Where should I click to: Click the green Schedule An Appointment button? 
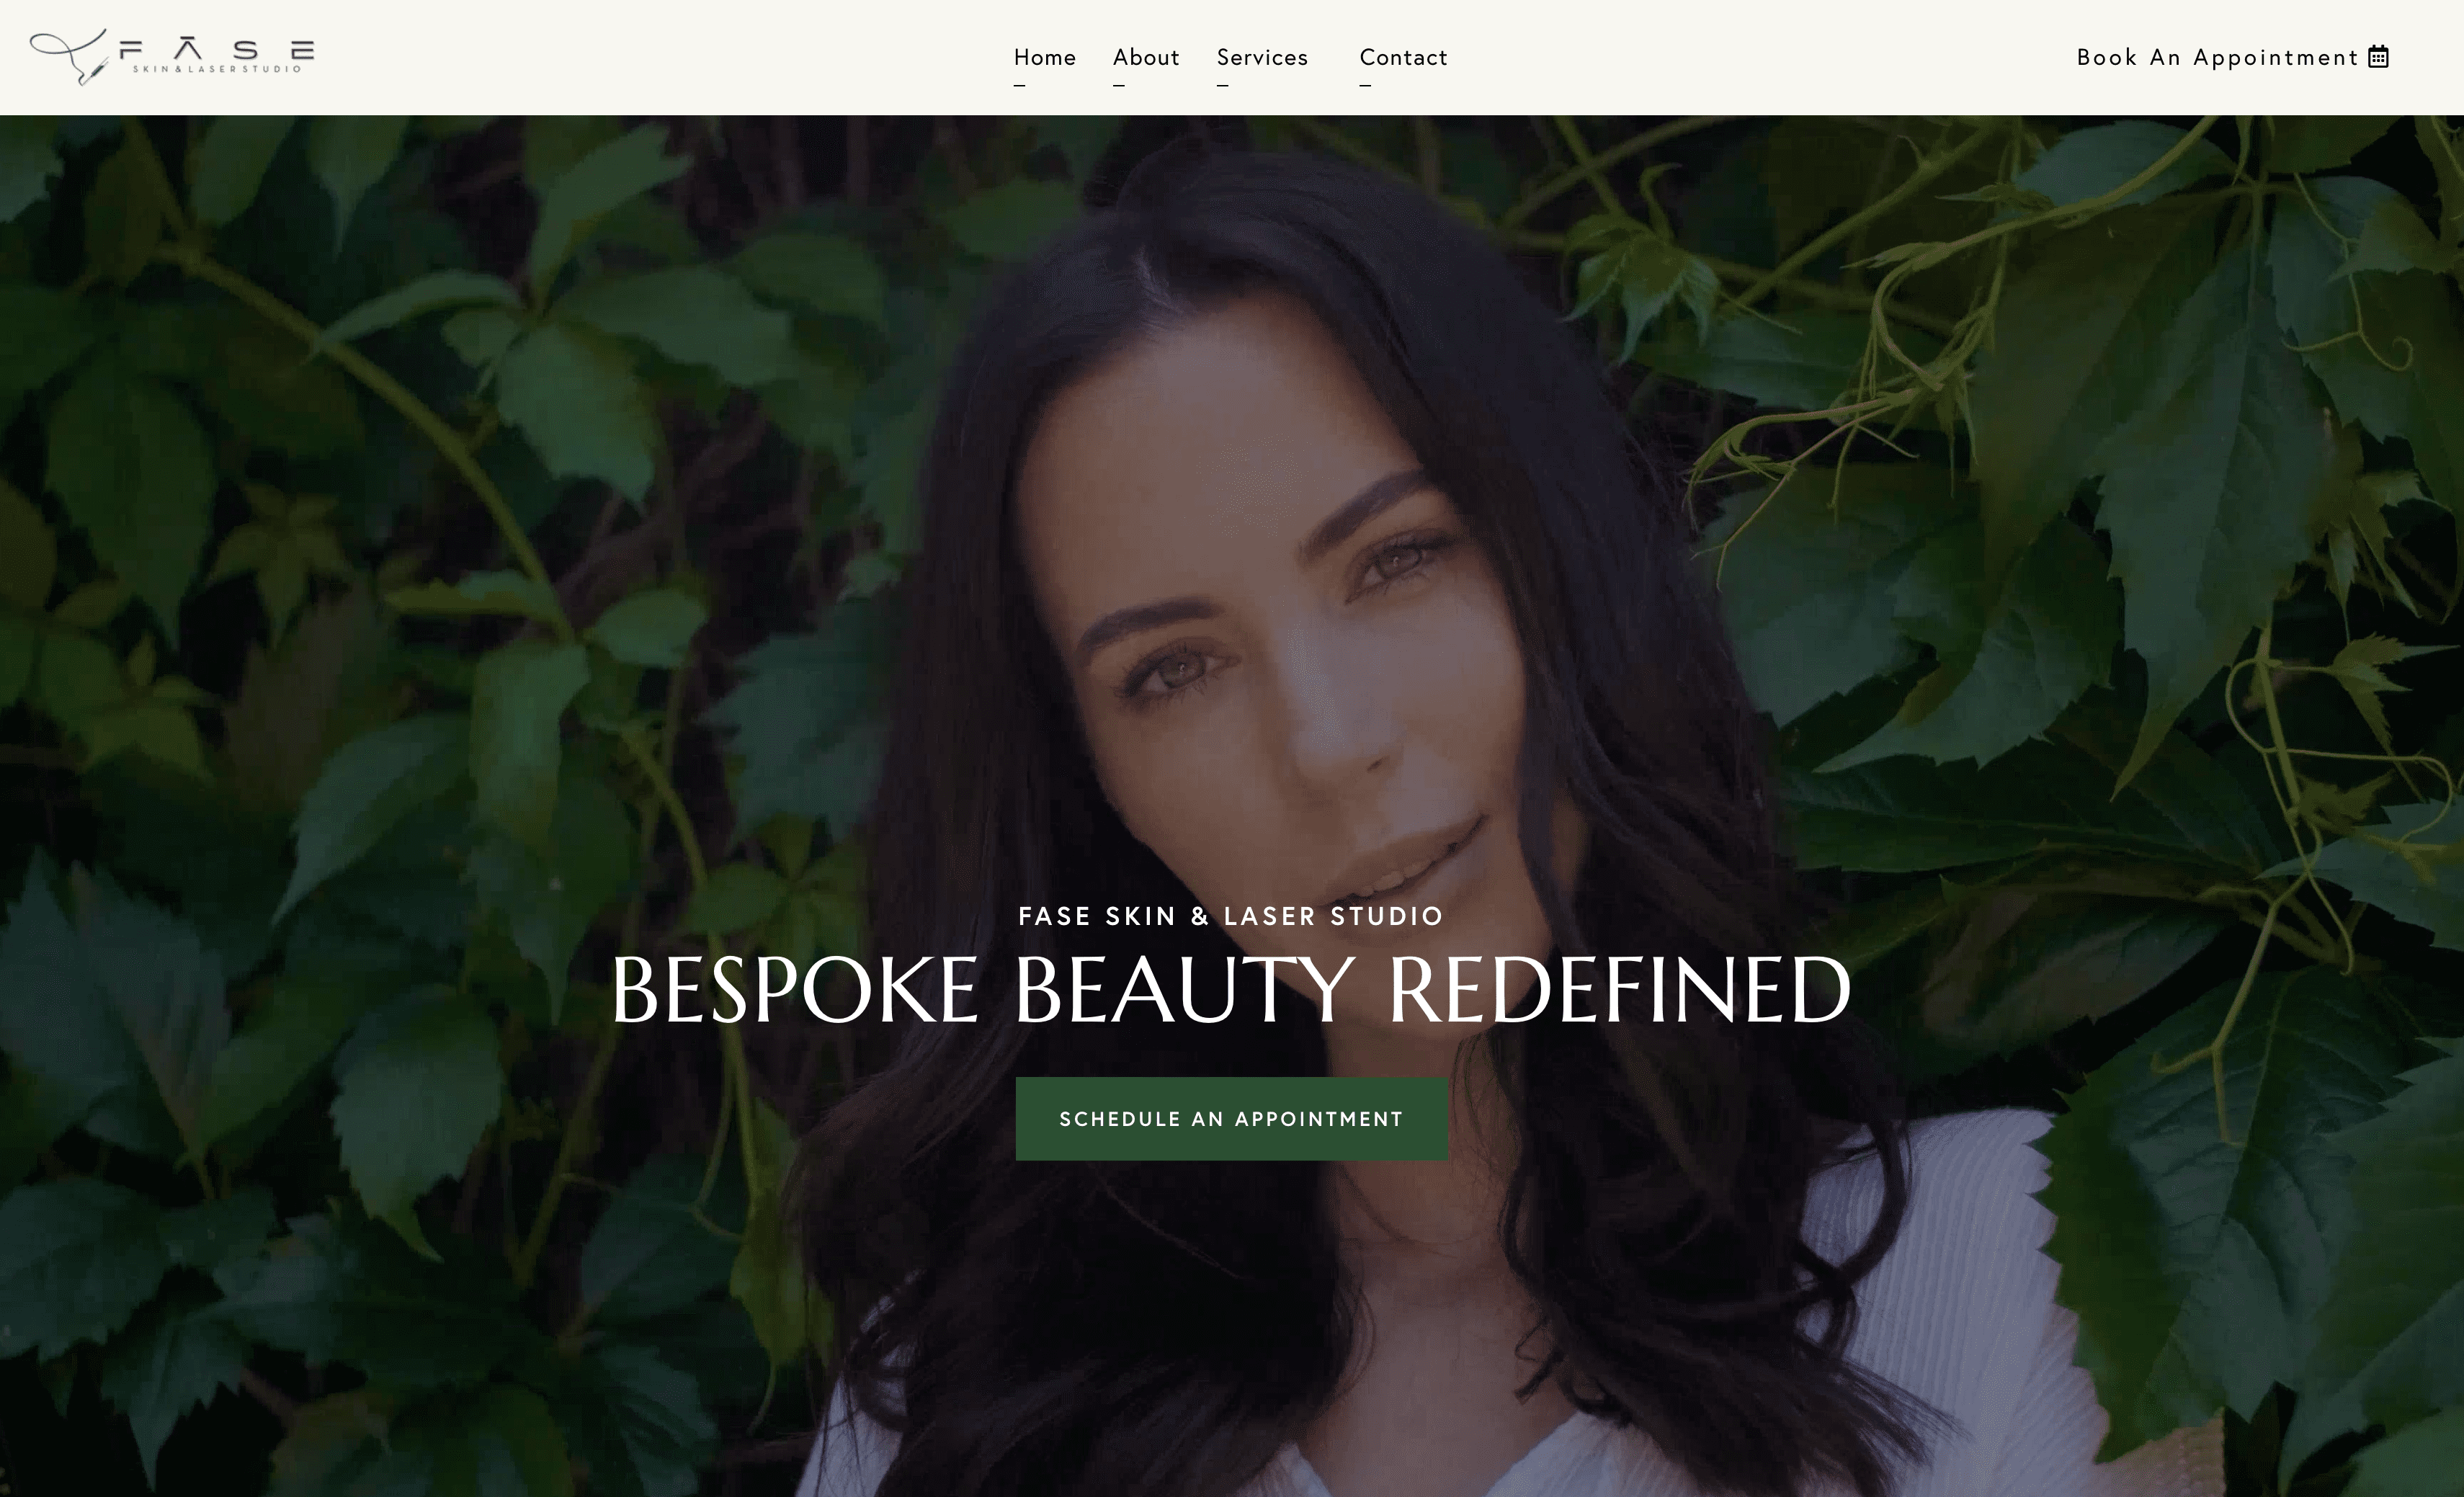point(1231,1119)
